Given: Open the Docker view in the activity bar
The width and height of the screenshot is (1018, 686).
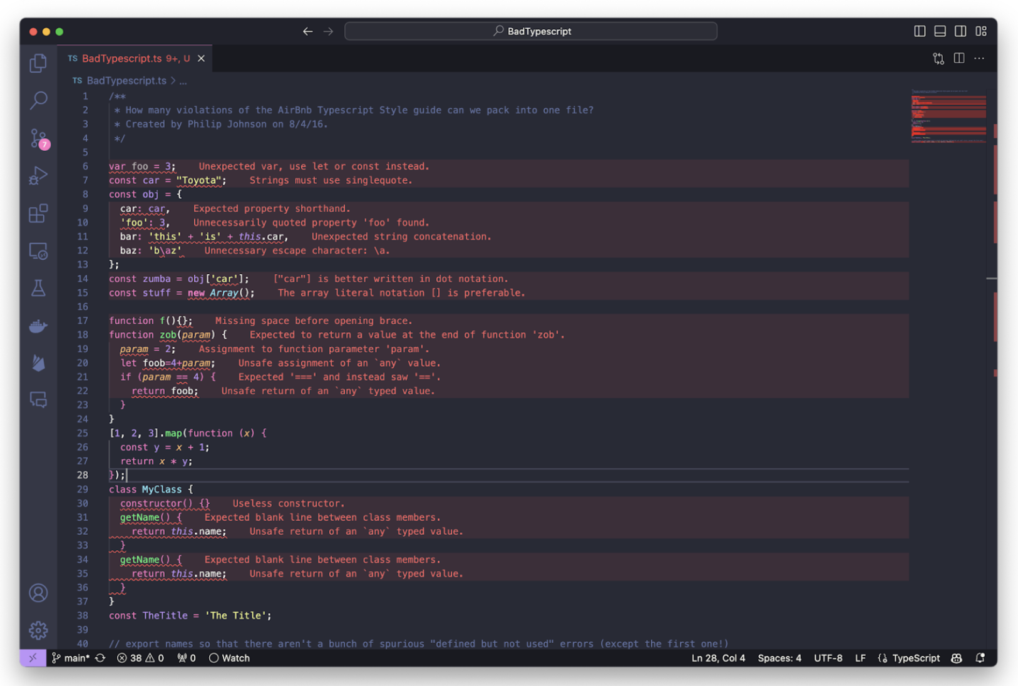Looking at the screenshot, I should (38, 325).
